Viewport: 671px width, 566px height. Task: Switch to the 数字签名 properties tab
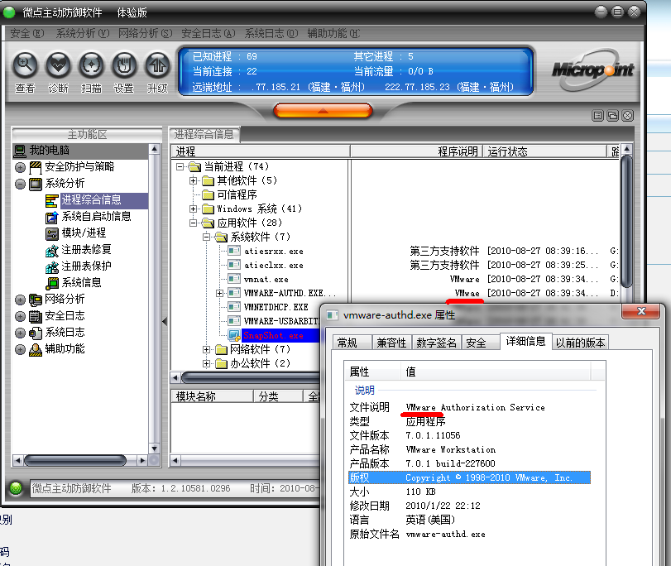coord(437,343)
